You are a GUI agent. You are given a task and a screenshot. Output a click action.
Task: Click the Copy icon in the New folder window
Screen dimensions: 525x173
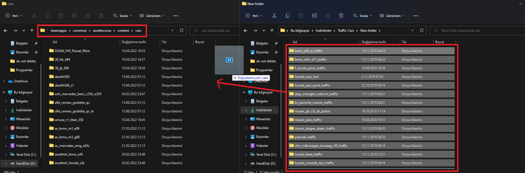tap(288, 16)
